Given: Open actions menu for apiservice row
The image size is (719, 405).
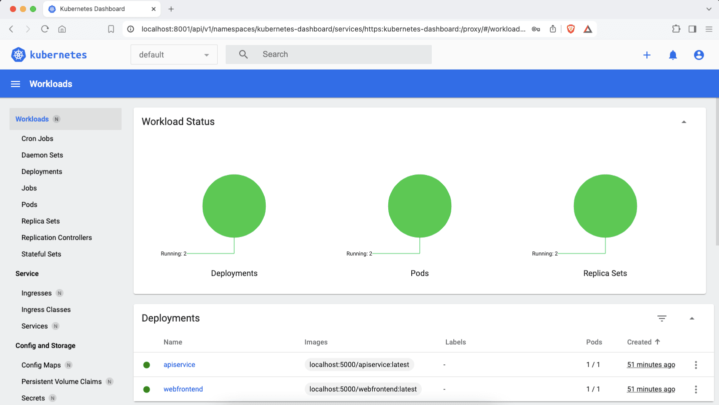Looking at the screenshot, I should [696, 365].
